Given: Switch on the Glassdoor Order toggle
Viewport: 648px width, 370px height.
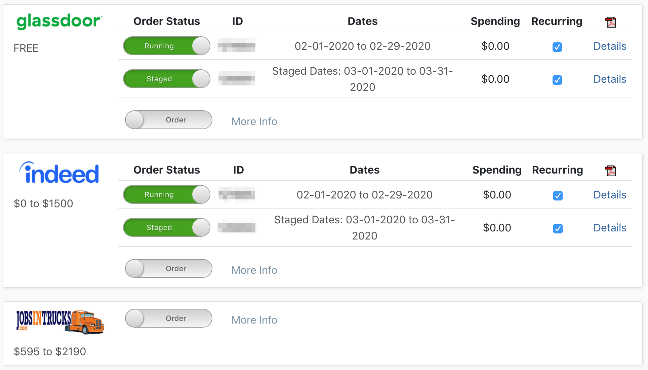Looking at the screenshot, I should 169,120.
